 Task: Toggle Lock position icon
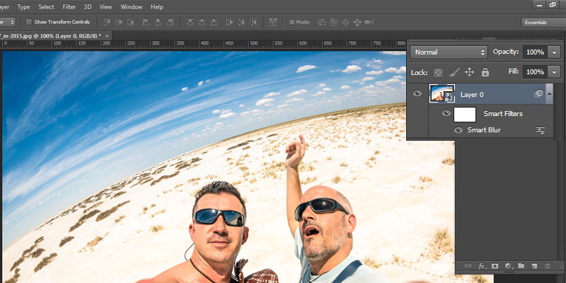coord(469,72)
